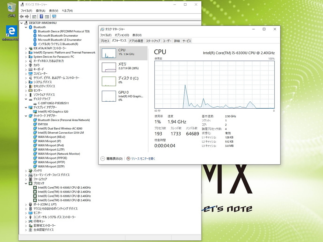
Task: Click the ファームウェア category icon
Action: point(30,179)
